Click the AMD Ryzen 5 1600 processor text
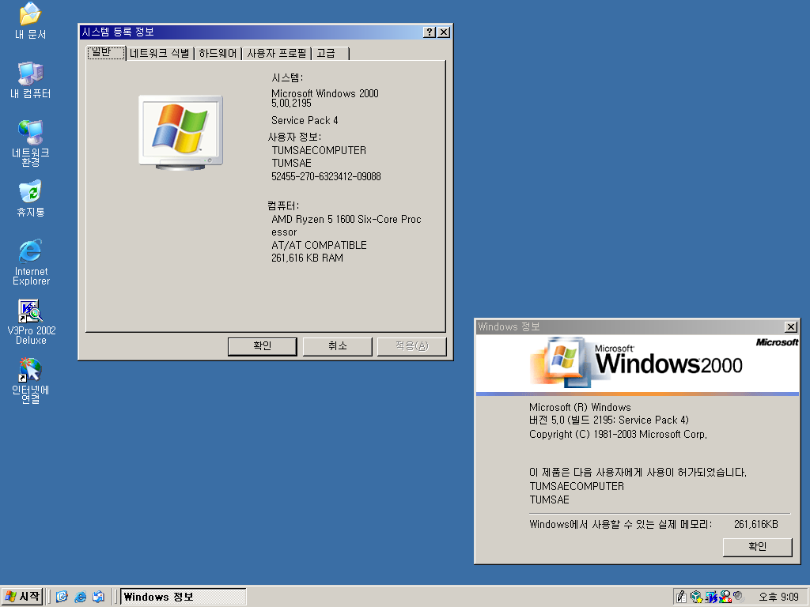The image size is (810, 607). pyautogui.click(x=346, y=225)
